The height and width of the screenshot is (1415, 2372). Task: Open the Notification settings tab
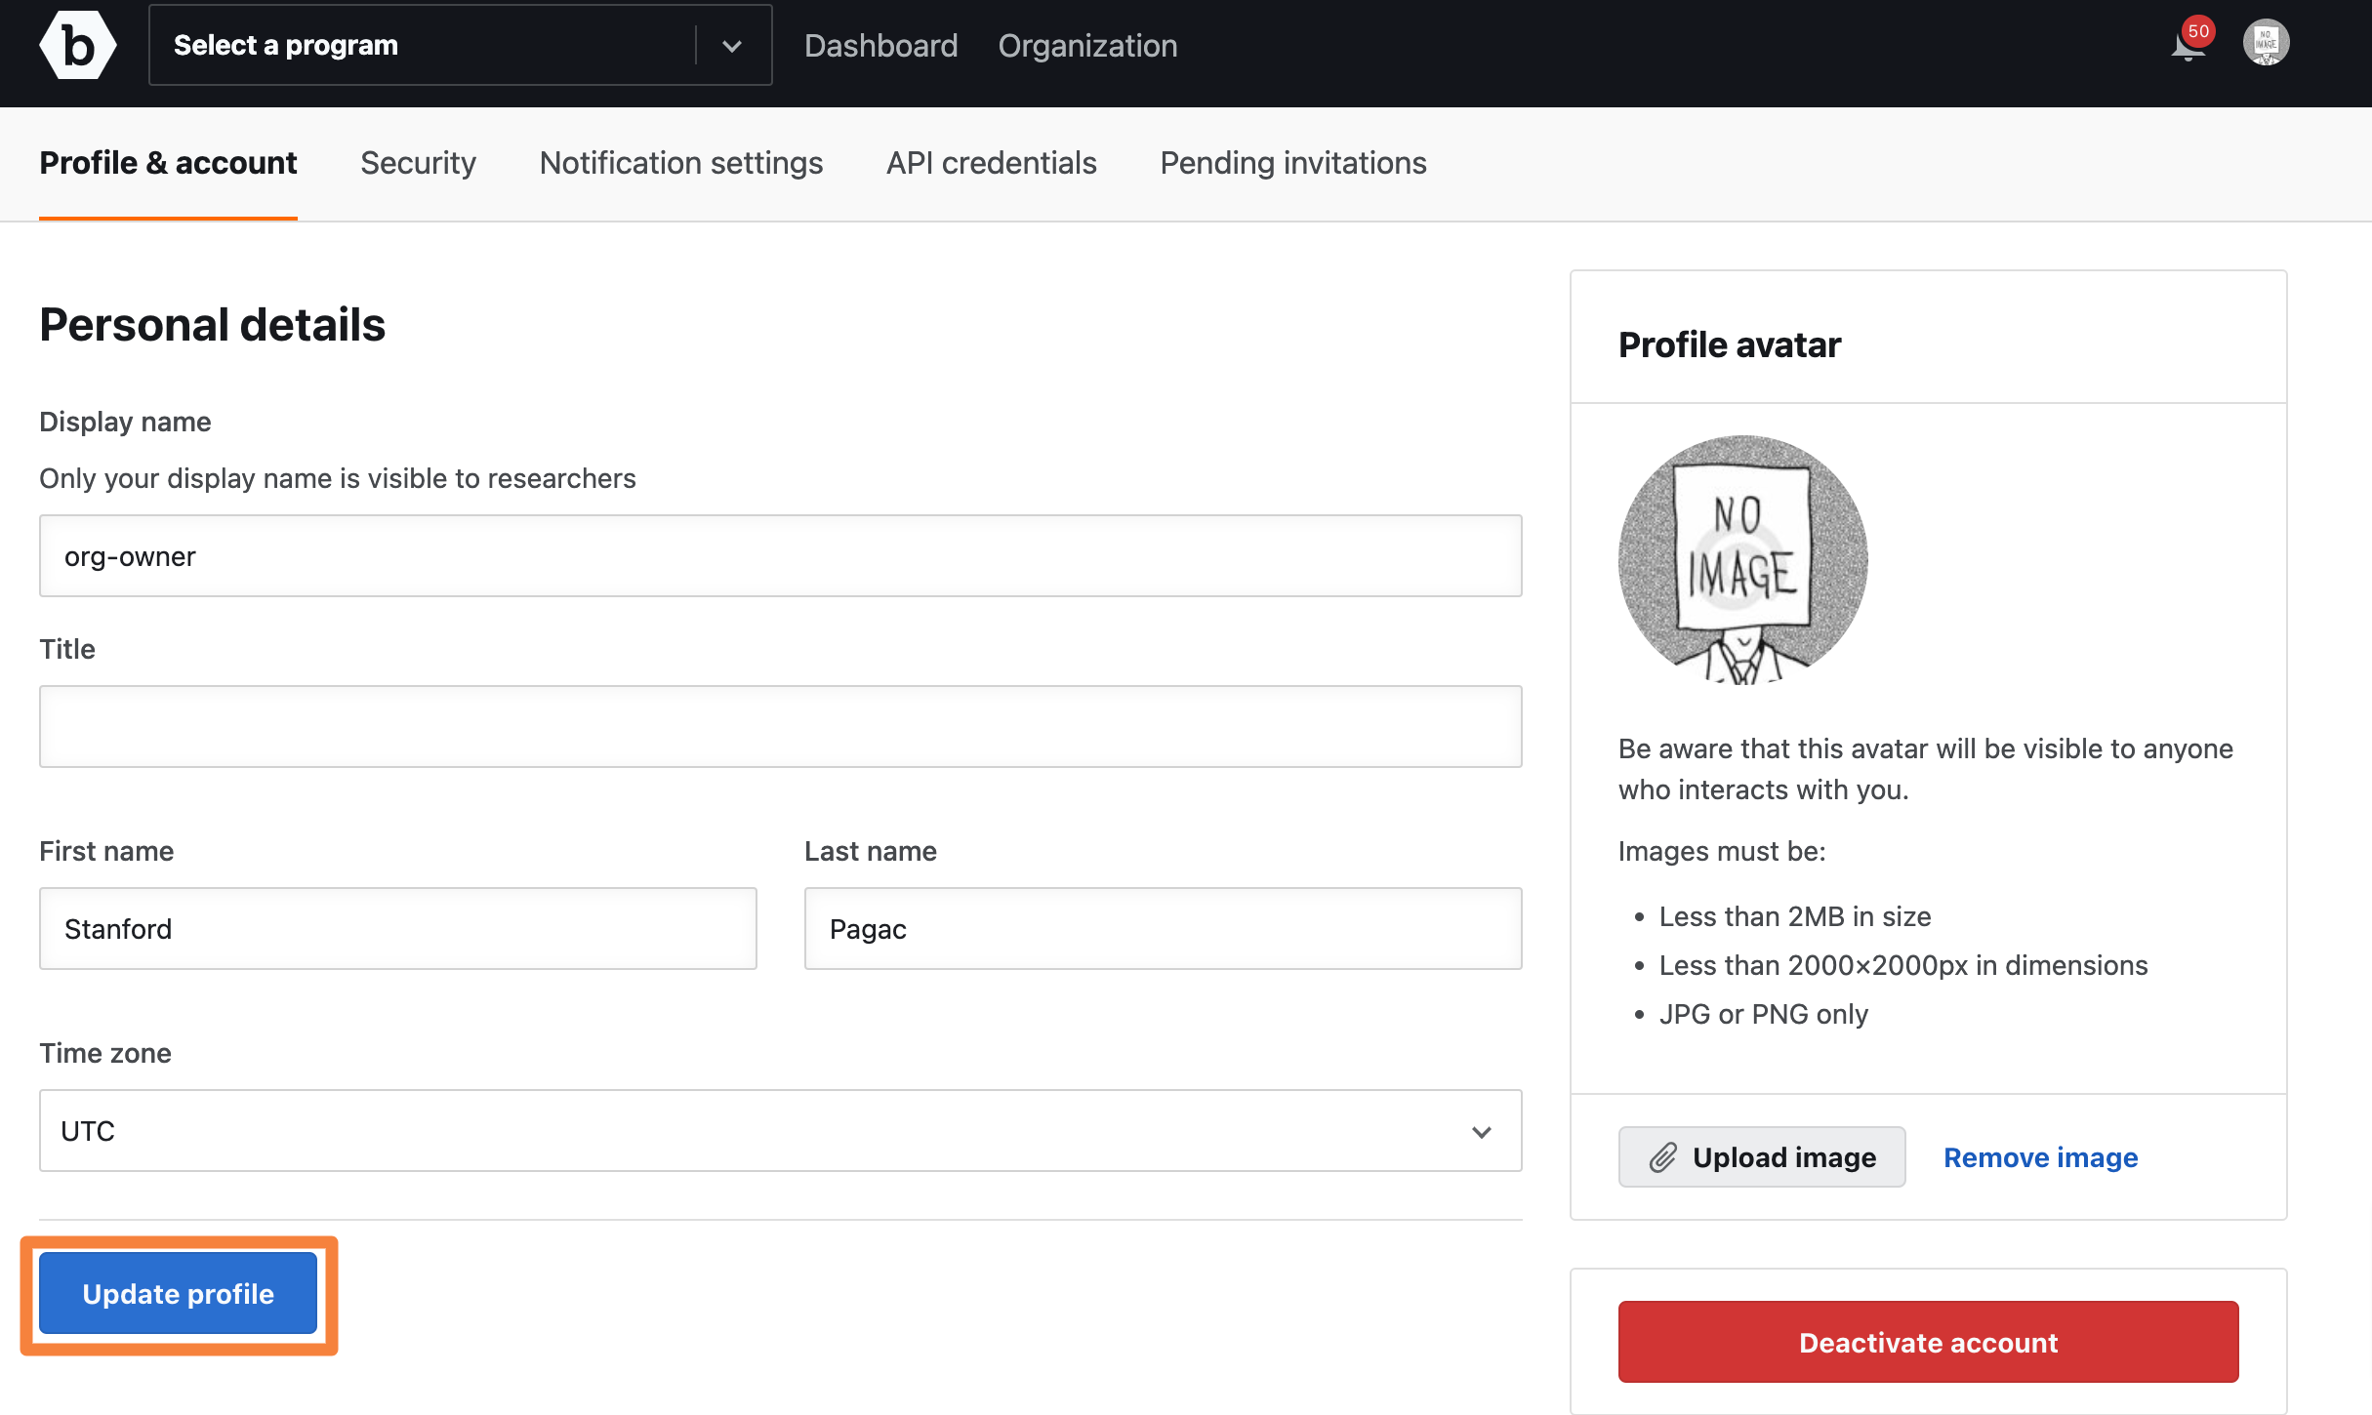[682, 162]
